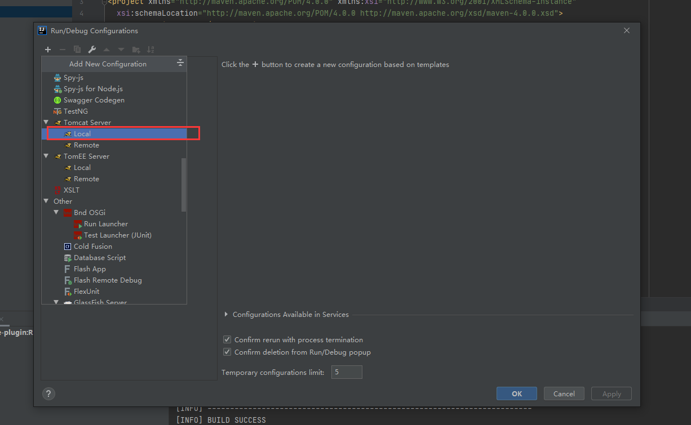Toggle Confirm rerun with process termination

pyautogui.click(x=227, y=339)
